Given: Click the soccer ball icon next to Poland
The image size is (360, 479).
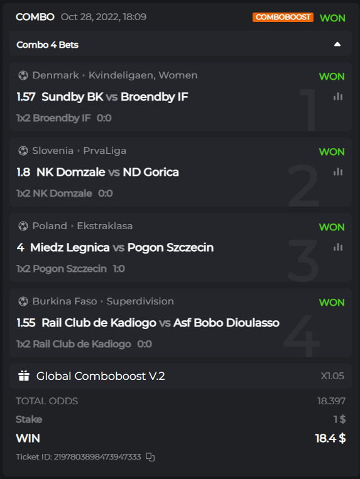Looking at the screenshot, I should (23, 226).
